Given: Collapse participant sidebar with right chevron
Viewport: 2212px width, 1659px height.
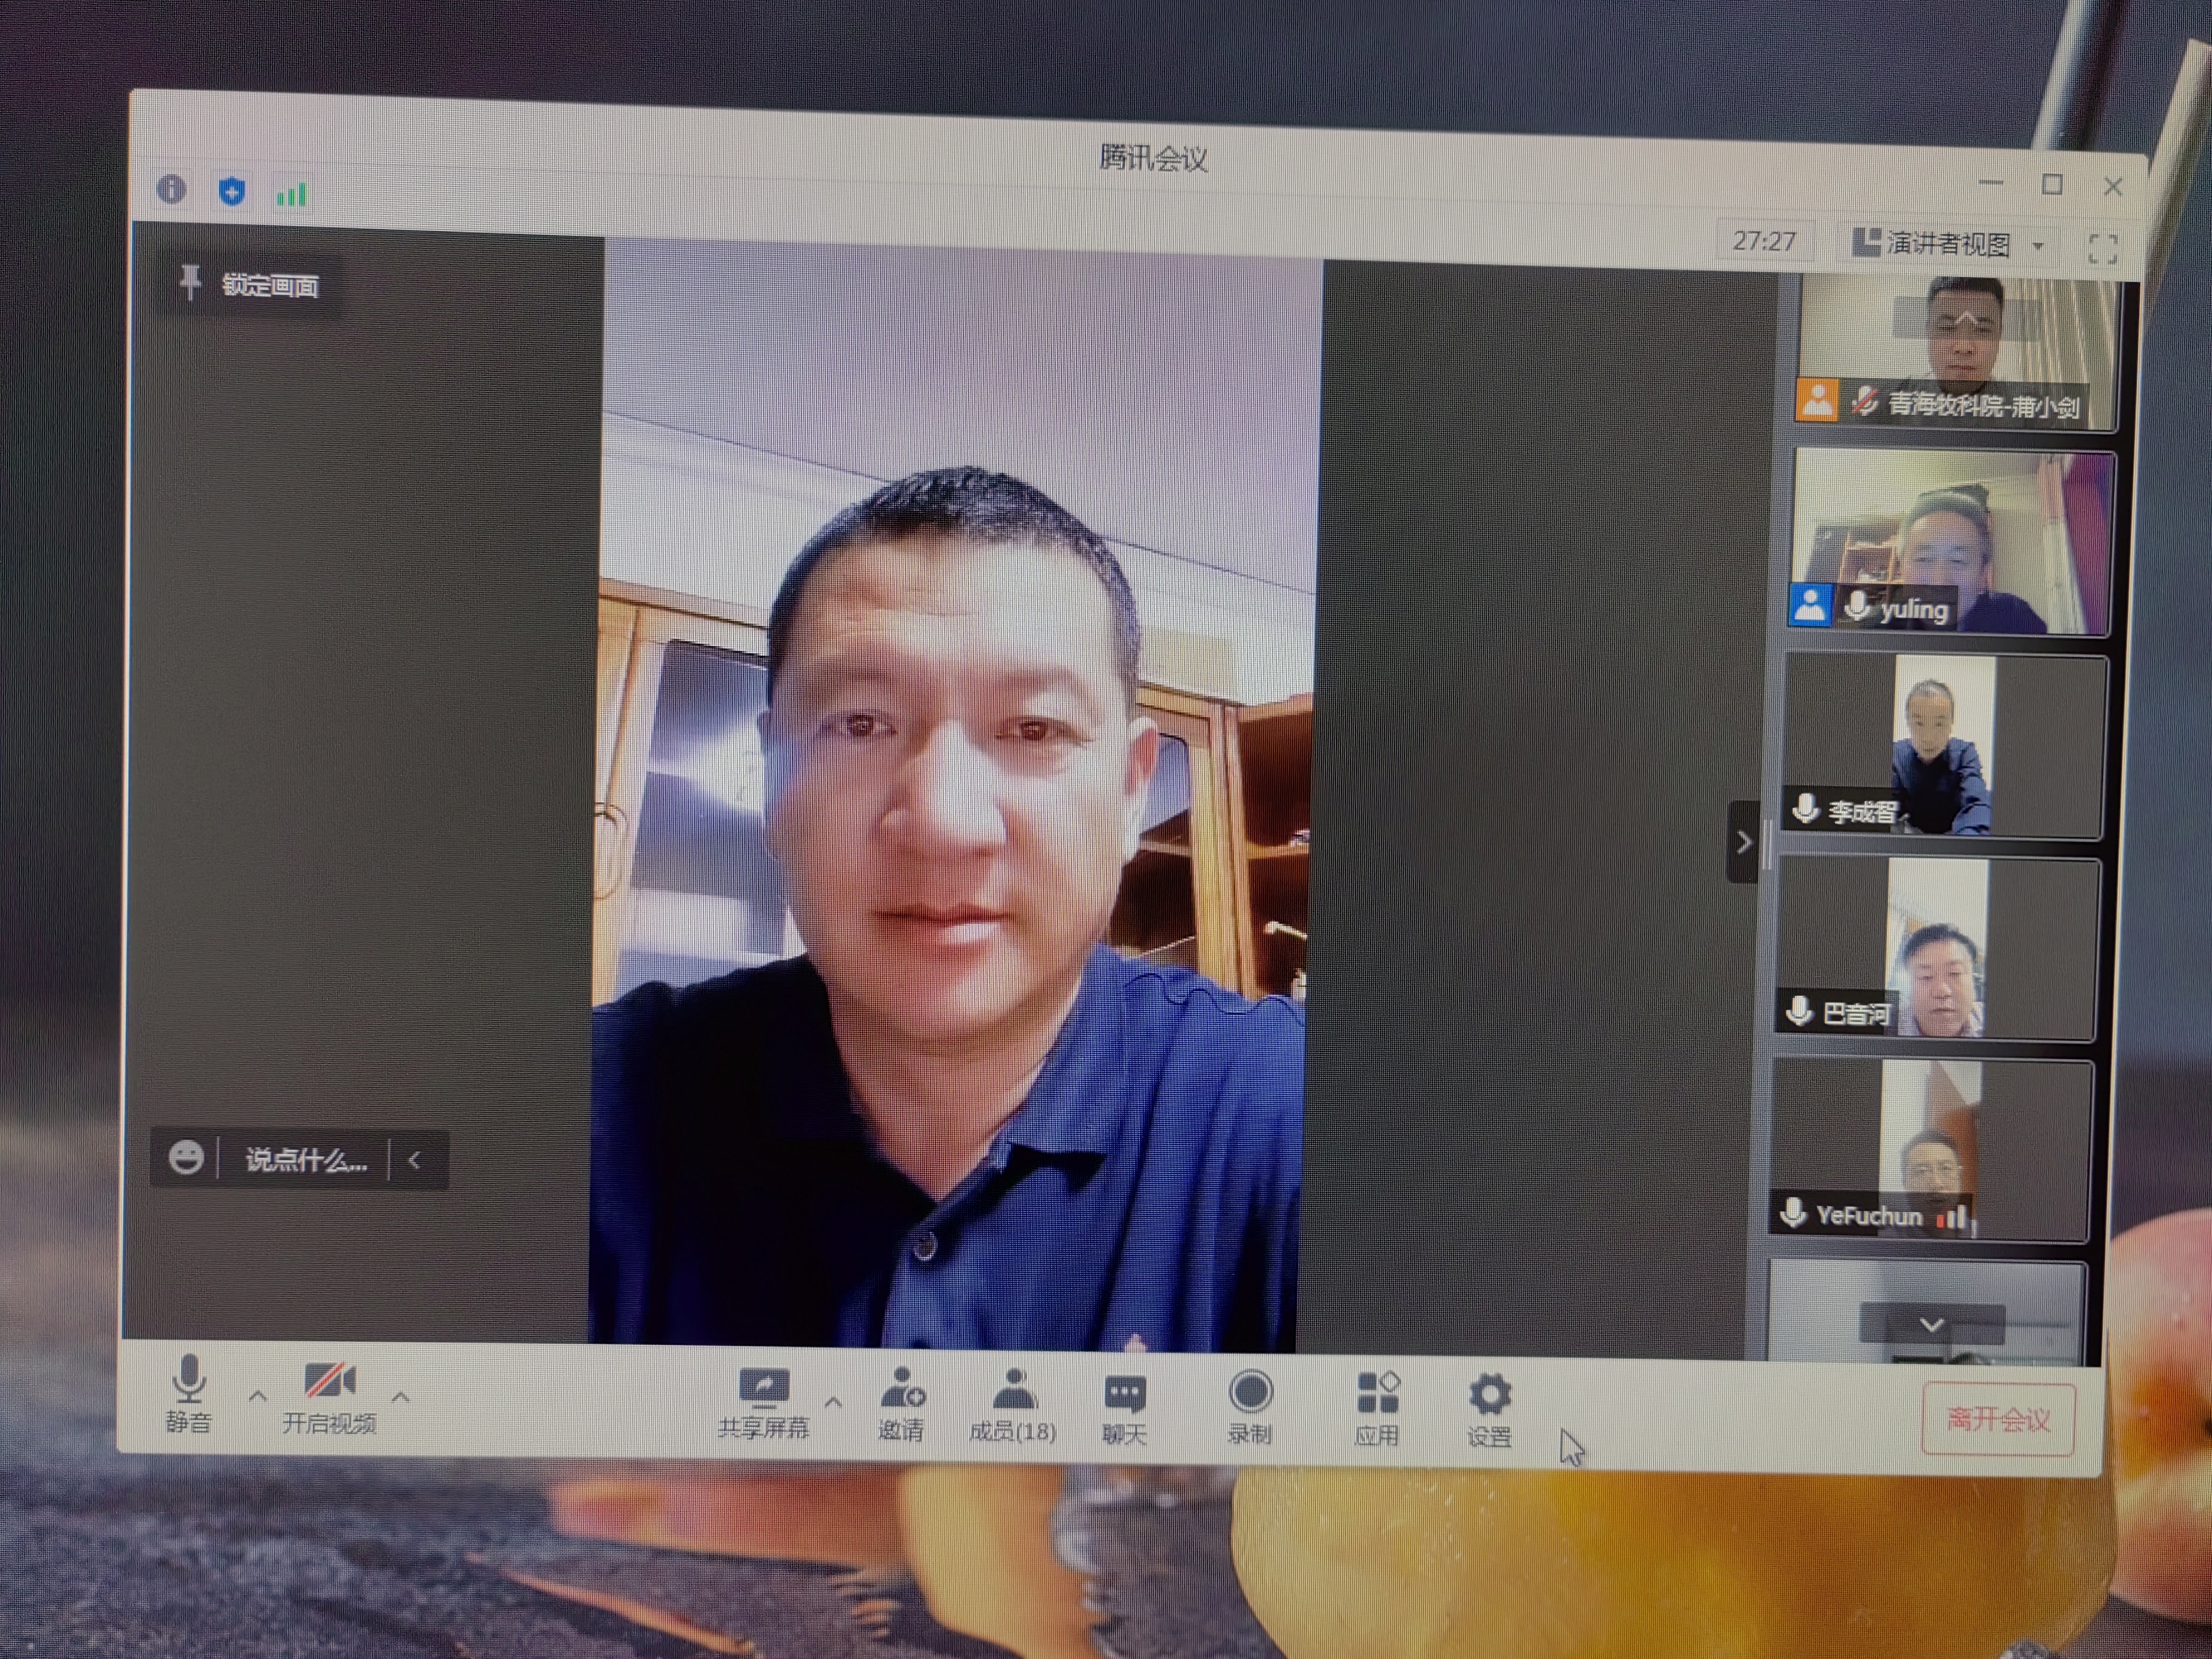Looking at the screenshot, I should (1744, 842).
